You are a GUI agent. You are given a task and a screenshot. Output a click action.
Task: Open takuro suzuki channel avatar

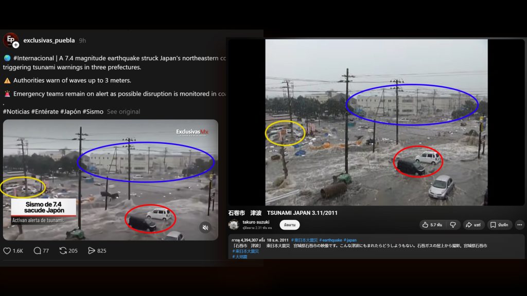pyautogui.click(x=234, y=225)
